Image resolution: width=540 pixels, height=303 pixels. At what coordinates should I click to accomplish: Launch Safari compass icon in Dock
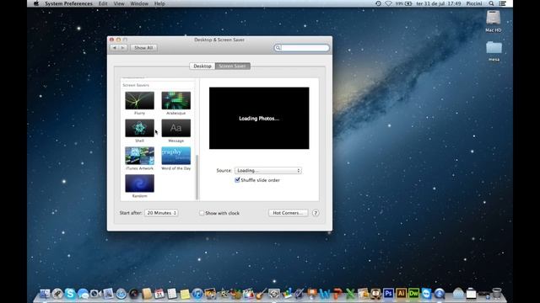click(121, 294)
